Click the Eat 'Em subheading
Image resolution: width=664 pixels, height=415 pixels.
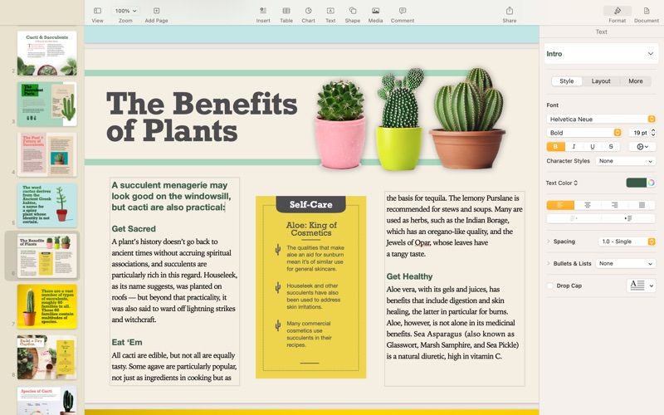127,342
